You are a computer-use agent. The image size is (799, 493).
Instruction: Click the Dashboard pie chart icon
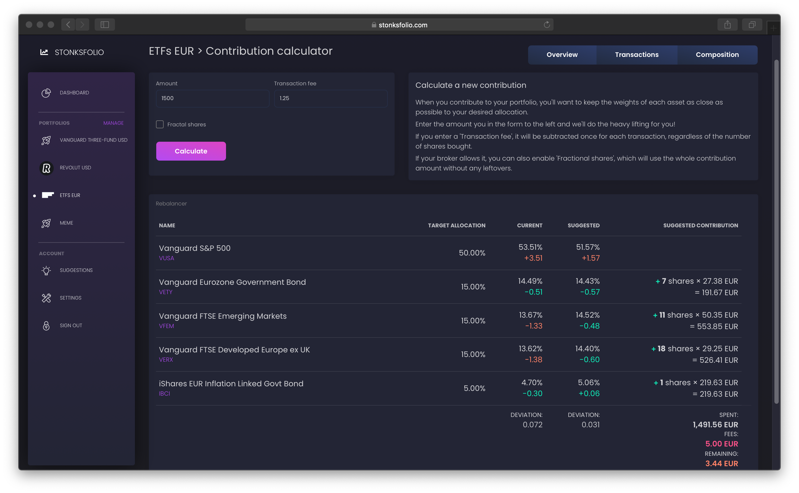(x=46, y=93)
